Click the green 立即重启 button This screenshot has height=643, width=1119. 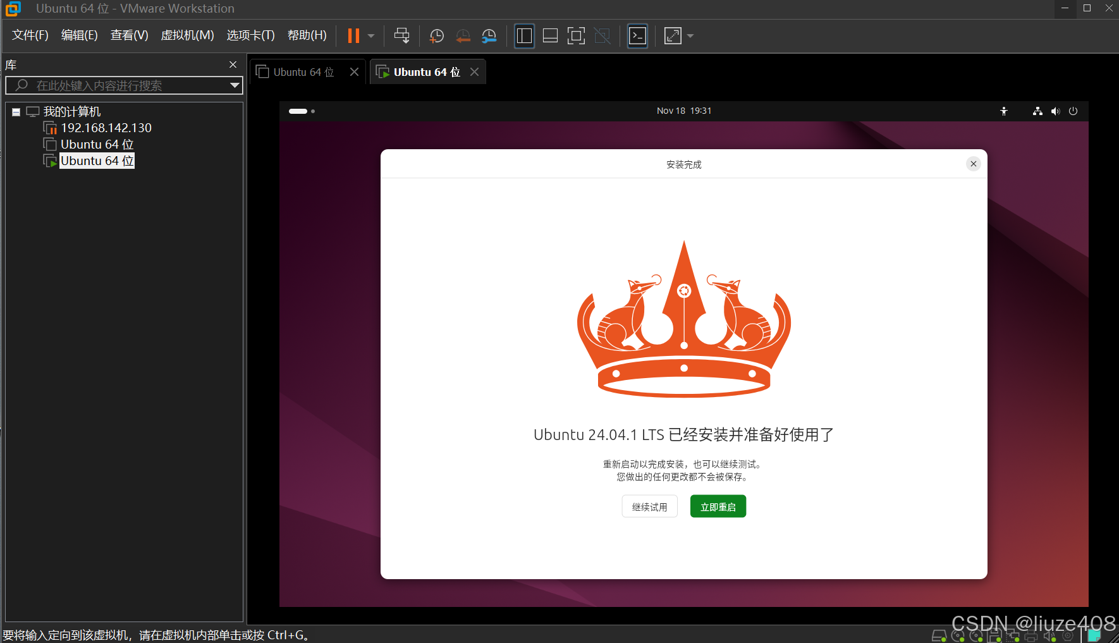click(x=718, y=507)
